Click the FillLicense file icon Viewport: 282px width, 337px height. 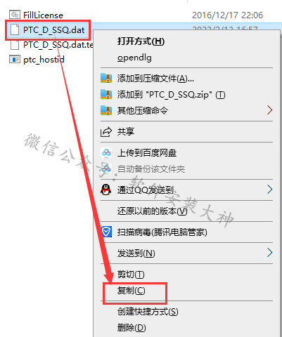click(15, 15)
